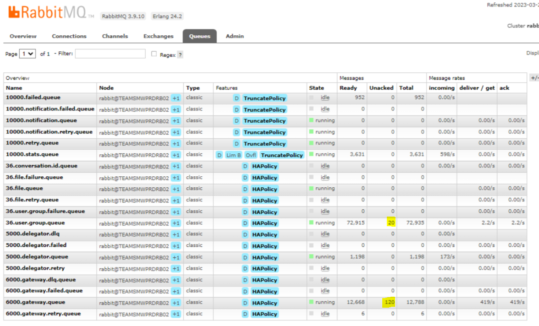Sort by Unacked messages column header
This screenshot has width=539, height=326.
click(381, 88)
